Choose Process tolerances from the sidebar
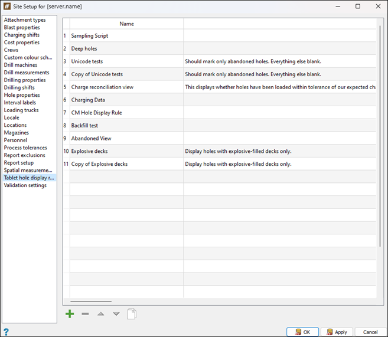The height and width of the screenshot is (337, 388). coord(25,148)
